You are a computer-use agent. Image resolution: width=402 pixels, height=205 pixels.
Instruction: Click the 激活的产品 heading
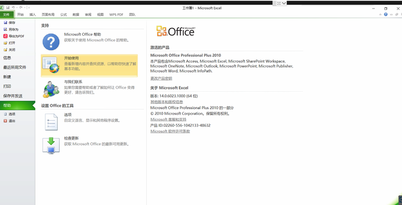tap(160, 47)
